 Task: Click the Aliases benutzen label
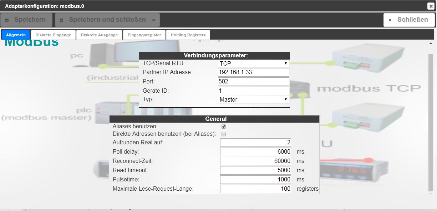(135, 126)
